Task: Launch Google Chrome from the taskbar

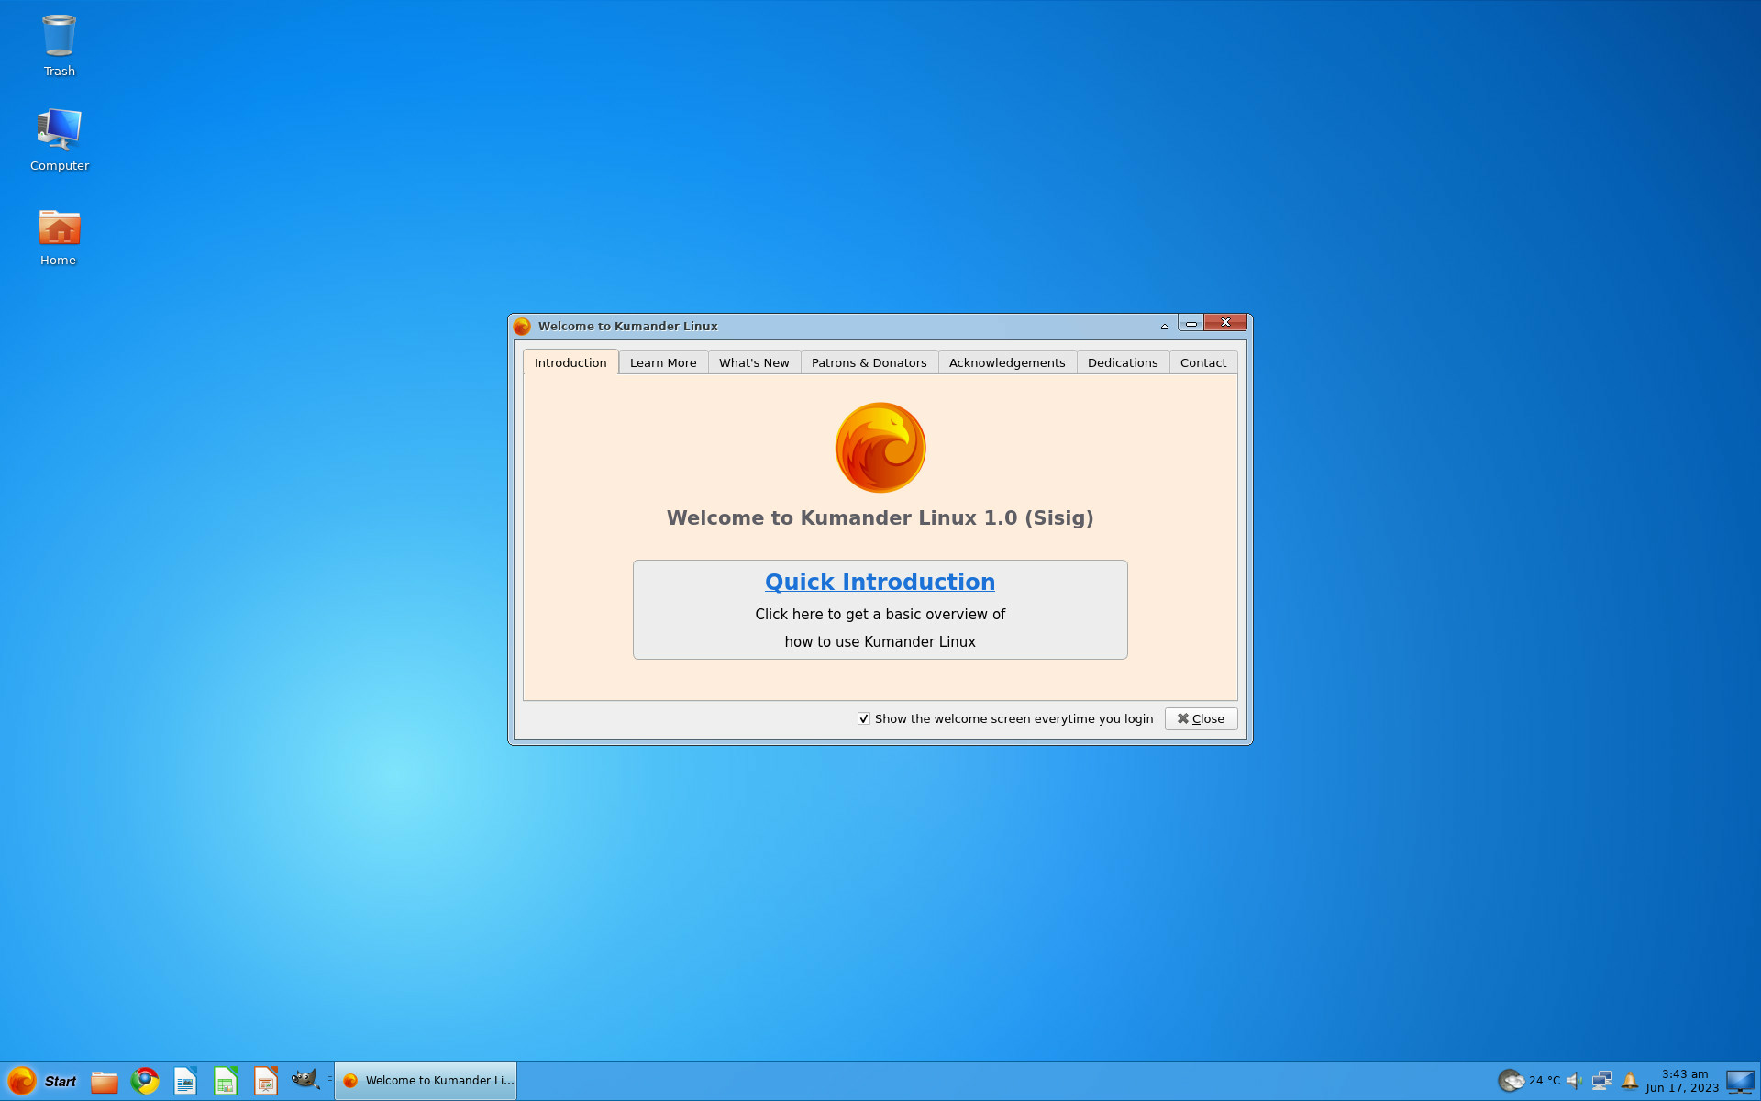Action: coord(145,1081)
